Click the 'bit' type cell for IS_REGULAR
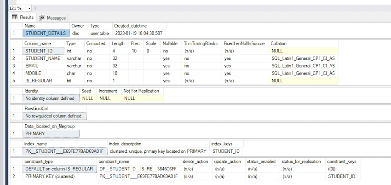The width and height of the screenshot is (391, 185). click(x=74, y=81)
